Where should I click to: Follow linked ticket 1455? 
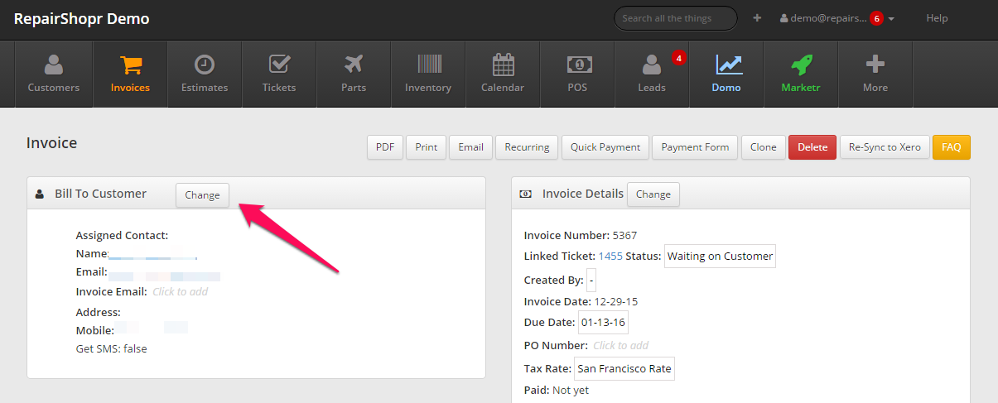point(610,257)
